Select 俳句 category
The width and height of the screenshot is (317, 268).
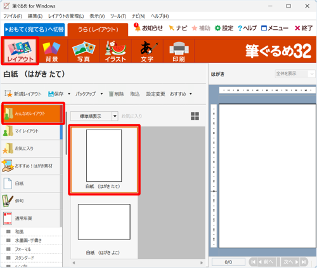click(31, 201)
